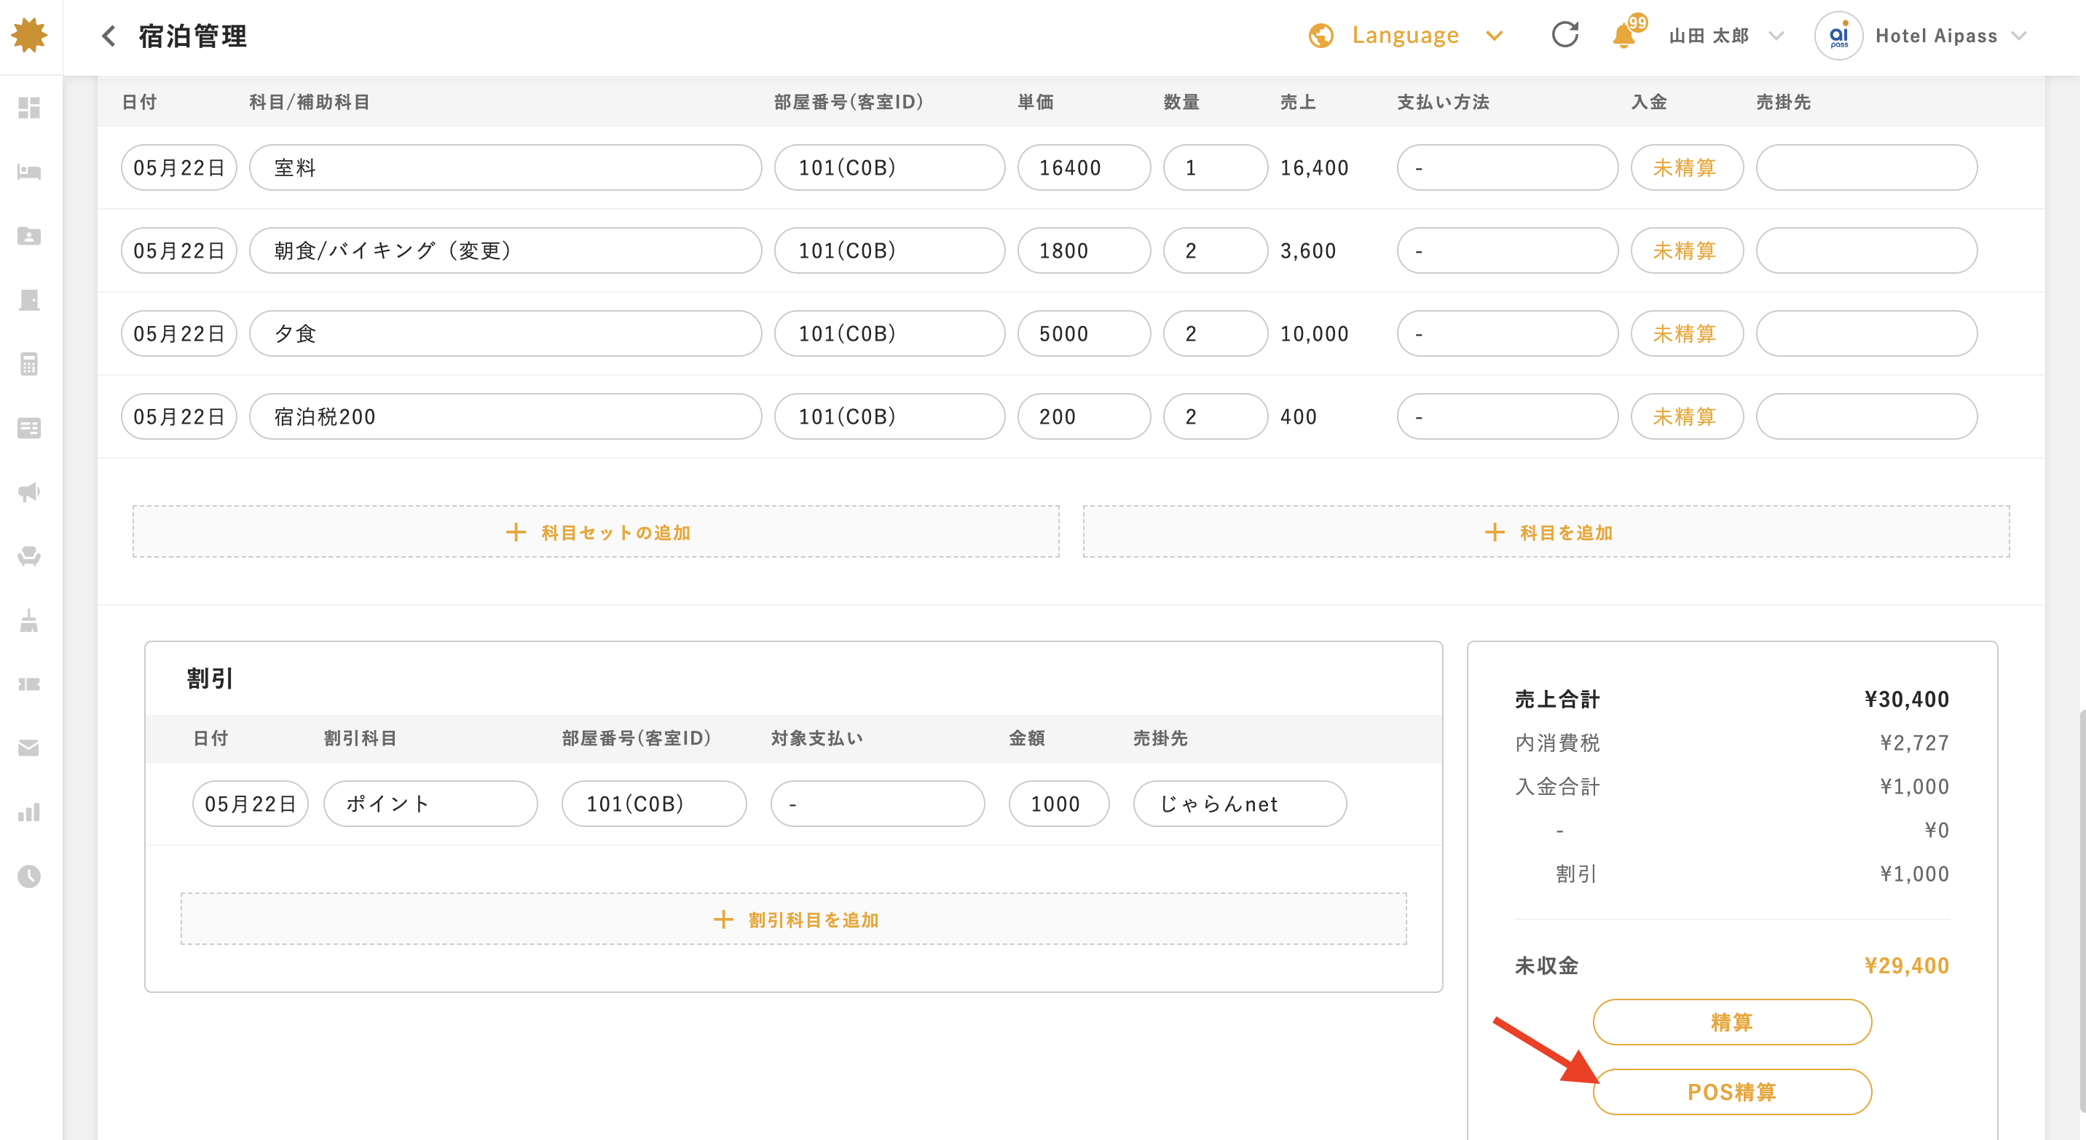Open the clock history icon in sidebar
The width and height of the screenshot is (2086, 1140).
click(x=29, y=876)
